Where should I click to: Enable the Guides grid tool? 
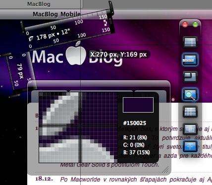190,112
